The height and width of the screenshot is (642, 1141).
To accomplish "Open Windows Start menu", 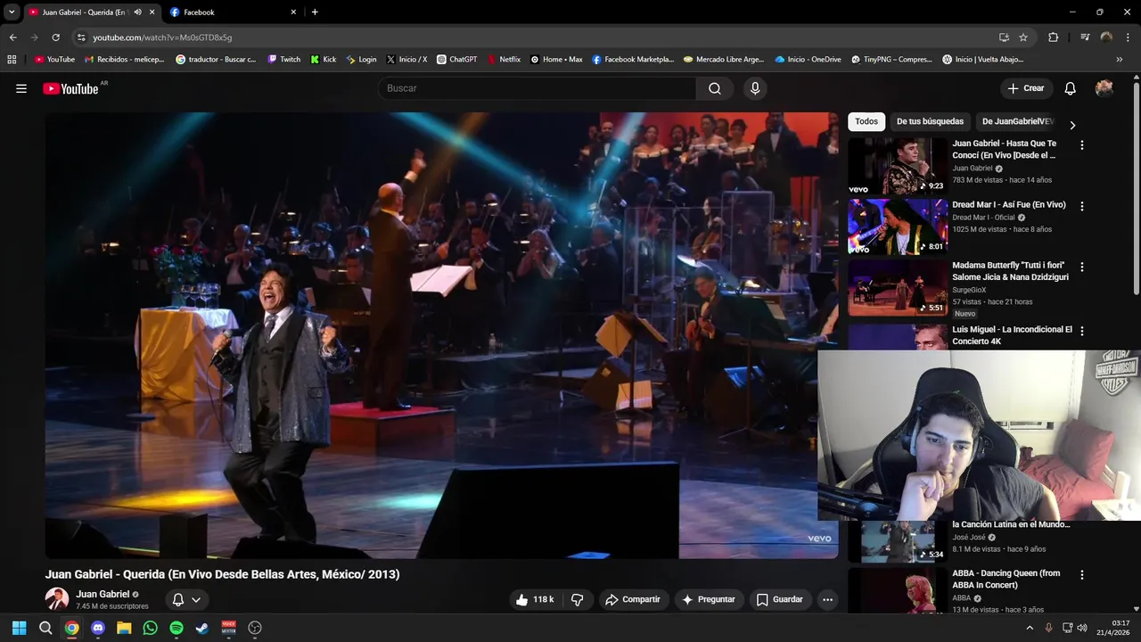I will click(19, 628).
